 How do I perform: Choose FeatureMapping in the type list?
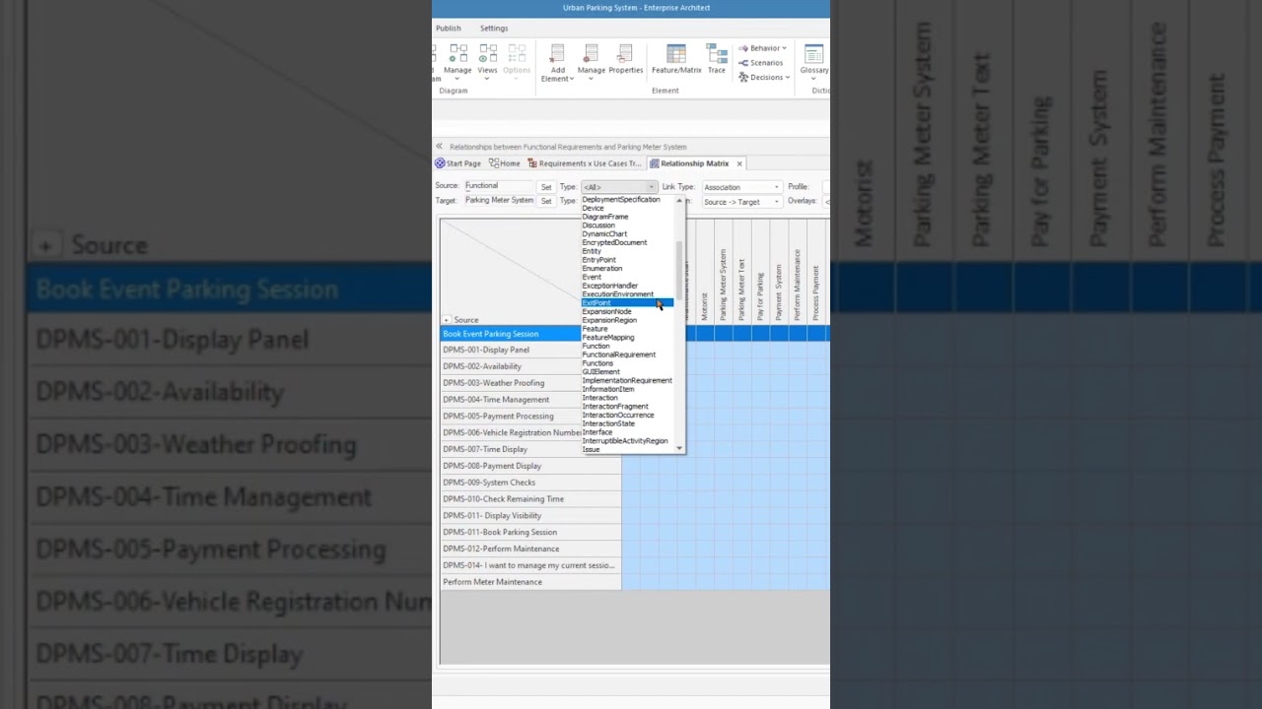[x=608, y=338]
